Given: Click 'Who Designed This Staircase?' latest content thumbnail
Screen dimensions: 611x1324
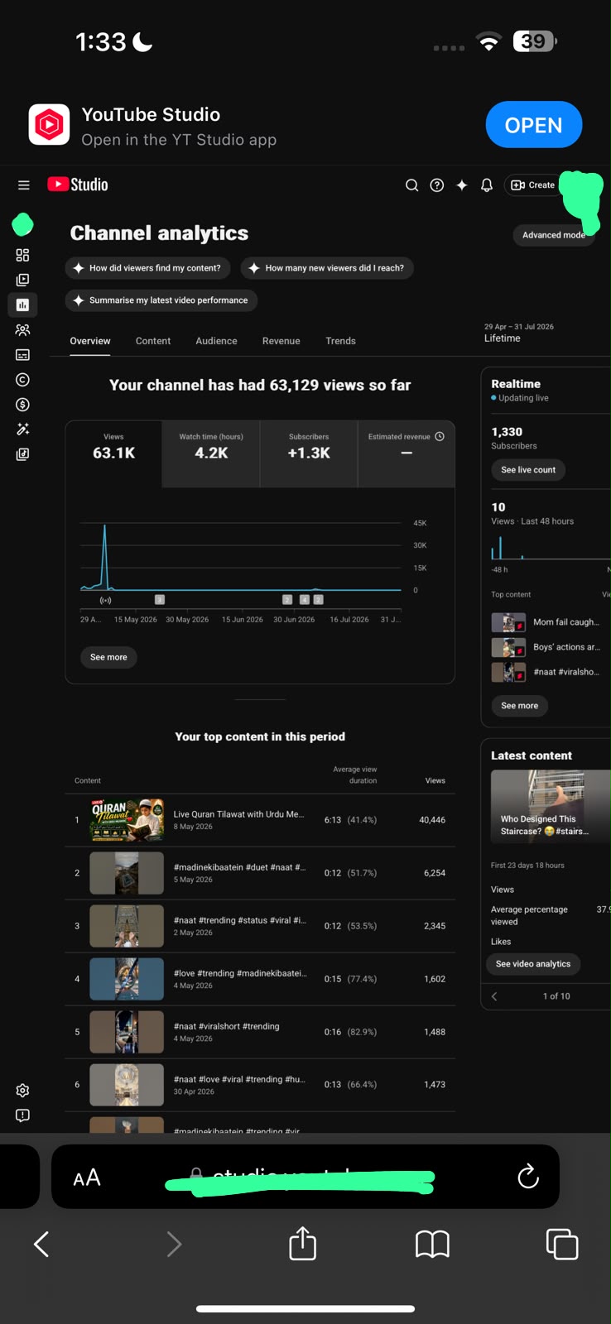Looking at the screenshot, I should [x=551, y=807].
